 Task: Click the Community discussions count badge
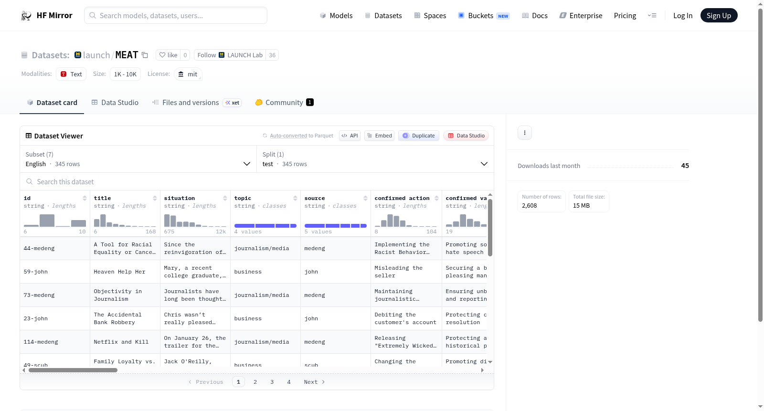[x=310, y=102]
